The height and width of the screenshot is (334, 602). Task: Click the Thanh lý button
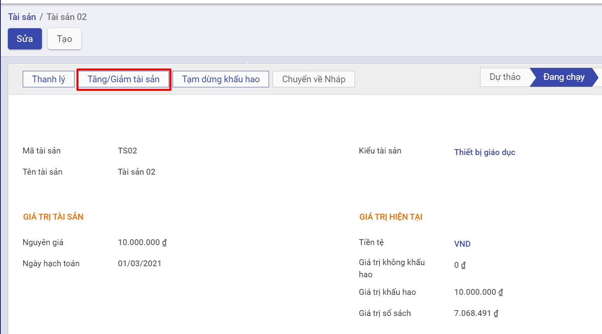click(49, 79)
